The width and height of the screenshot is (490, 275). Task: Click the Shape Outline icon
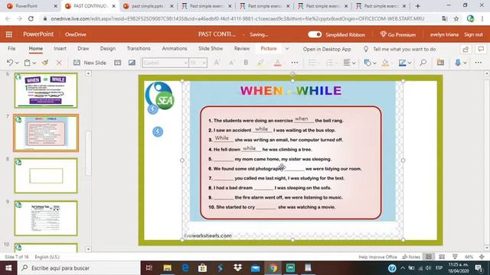click(403, 63)
